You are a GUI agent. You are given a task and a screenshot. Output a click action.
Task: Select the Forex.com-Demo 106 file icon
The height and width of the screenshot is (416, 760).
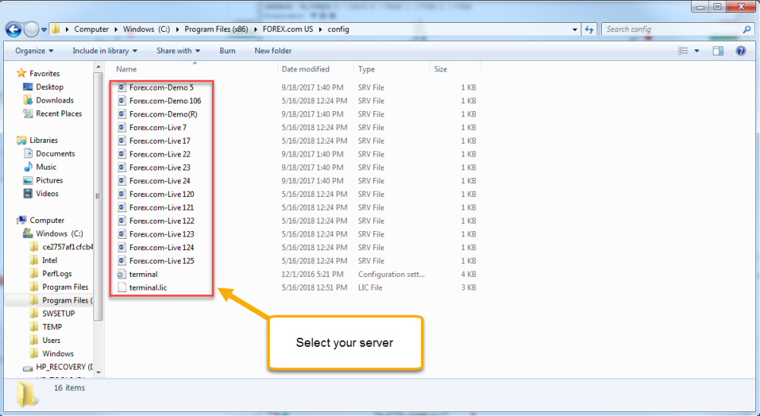(x=122, y=101)
